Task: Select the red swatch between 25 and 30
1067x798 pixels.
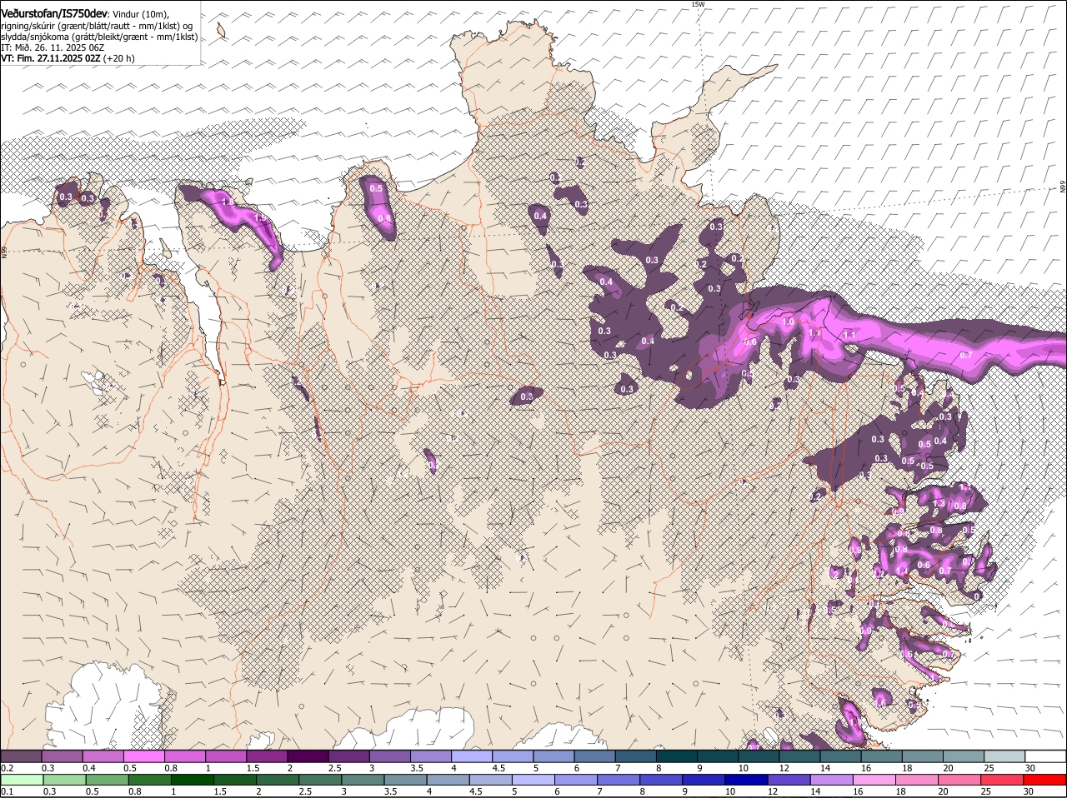Action: 1003,780
